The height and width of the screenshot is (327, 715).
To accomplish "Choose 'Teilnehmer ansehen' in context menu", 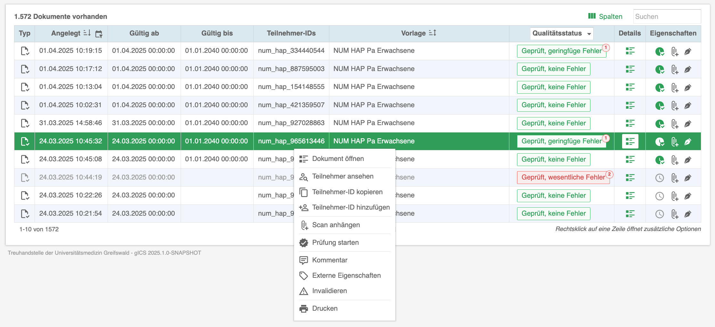I will [344, 176].
